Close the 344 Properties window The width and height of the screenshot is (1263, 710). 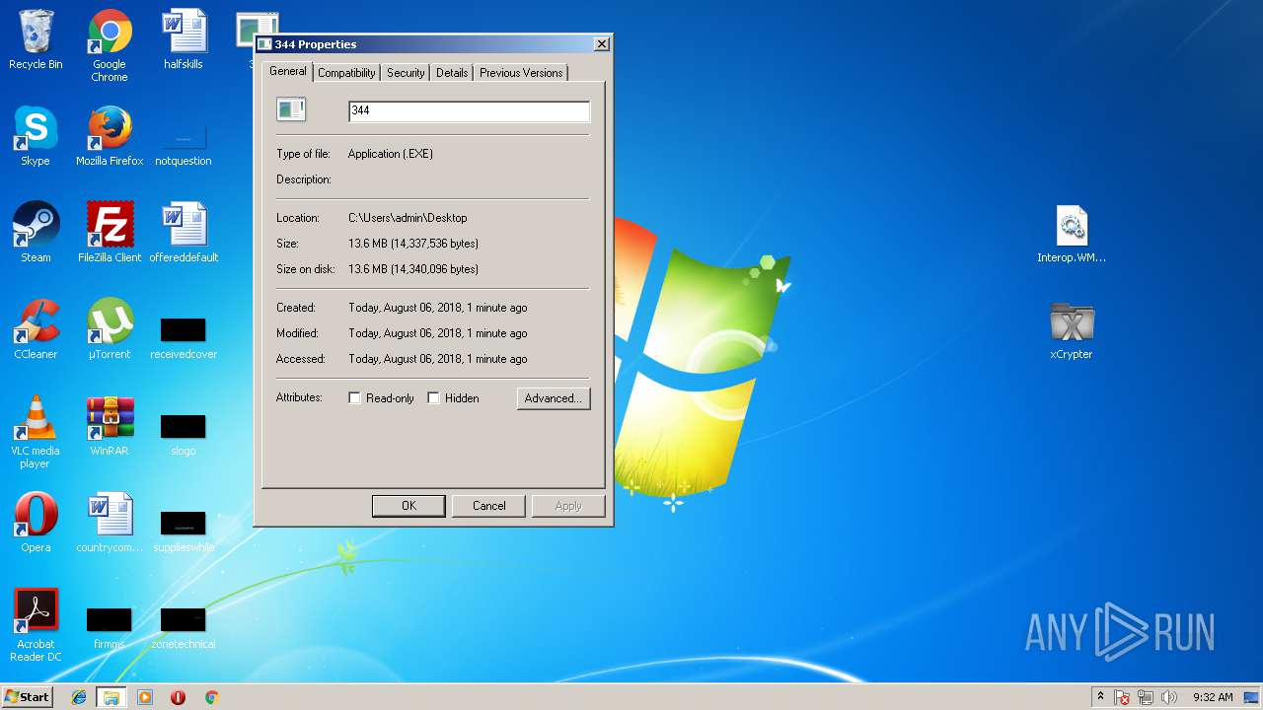tap(601, 44)
